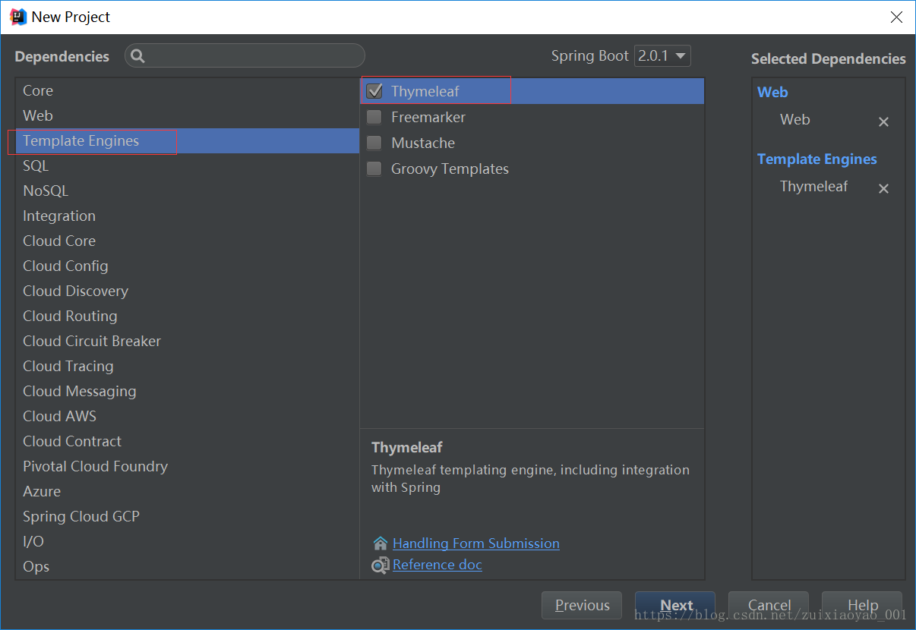Pick the Cloud Routing category
Screen dimensions: 916x630
[187, 316]
